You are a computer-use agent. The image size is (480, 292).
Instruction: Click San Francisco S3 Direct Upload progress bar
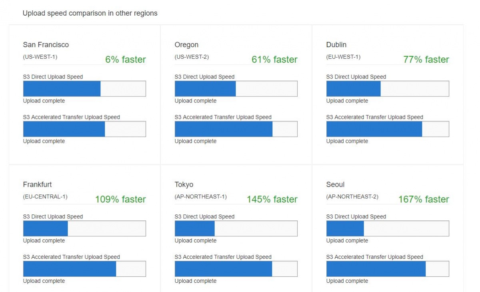point(84,89)
